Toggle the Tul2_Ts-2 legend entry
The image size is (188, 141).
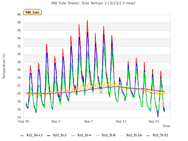click(x=57, y=135)
